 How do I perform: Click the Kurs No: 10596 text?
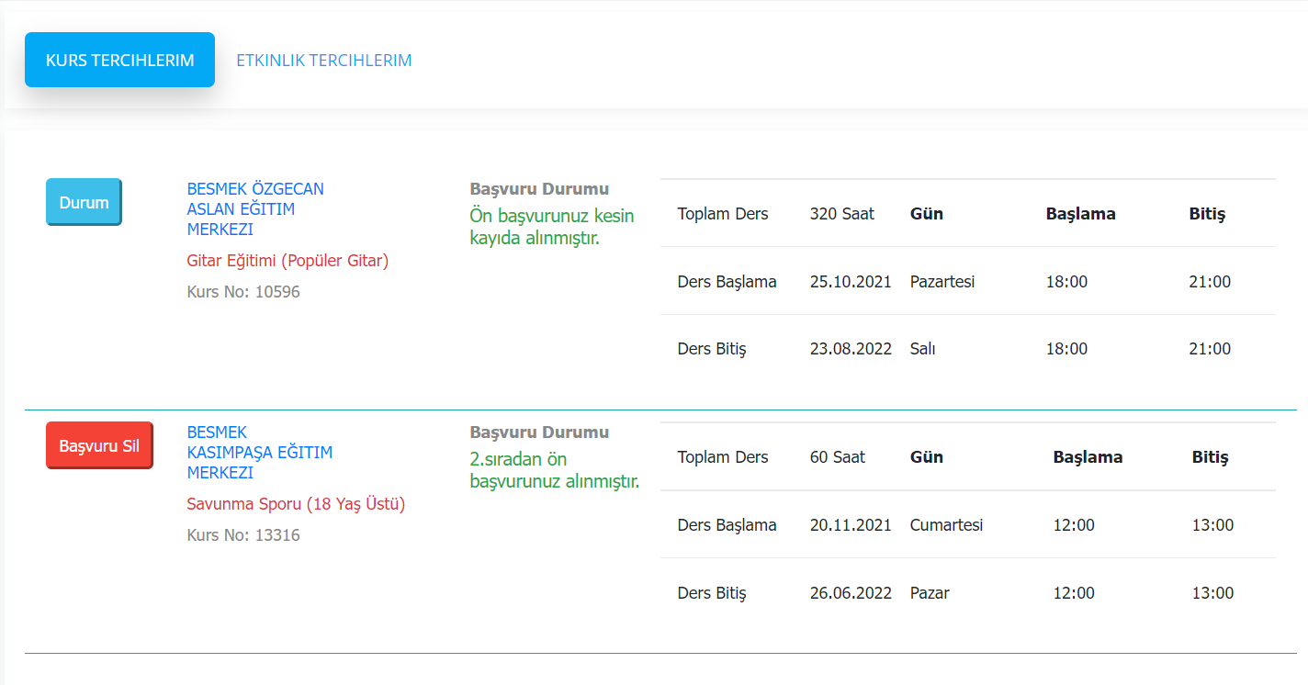point(242,292)
